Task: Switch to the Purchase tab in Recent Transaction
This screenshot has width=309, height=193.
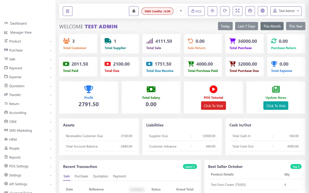Action: 81,176
